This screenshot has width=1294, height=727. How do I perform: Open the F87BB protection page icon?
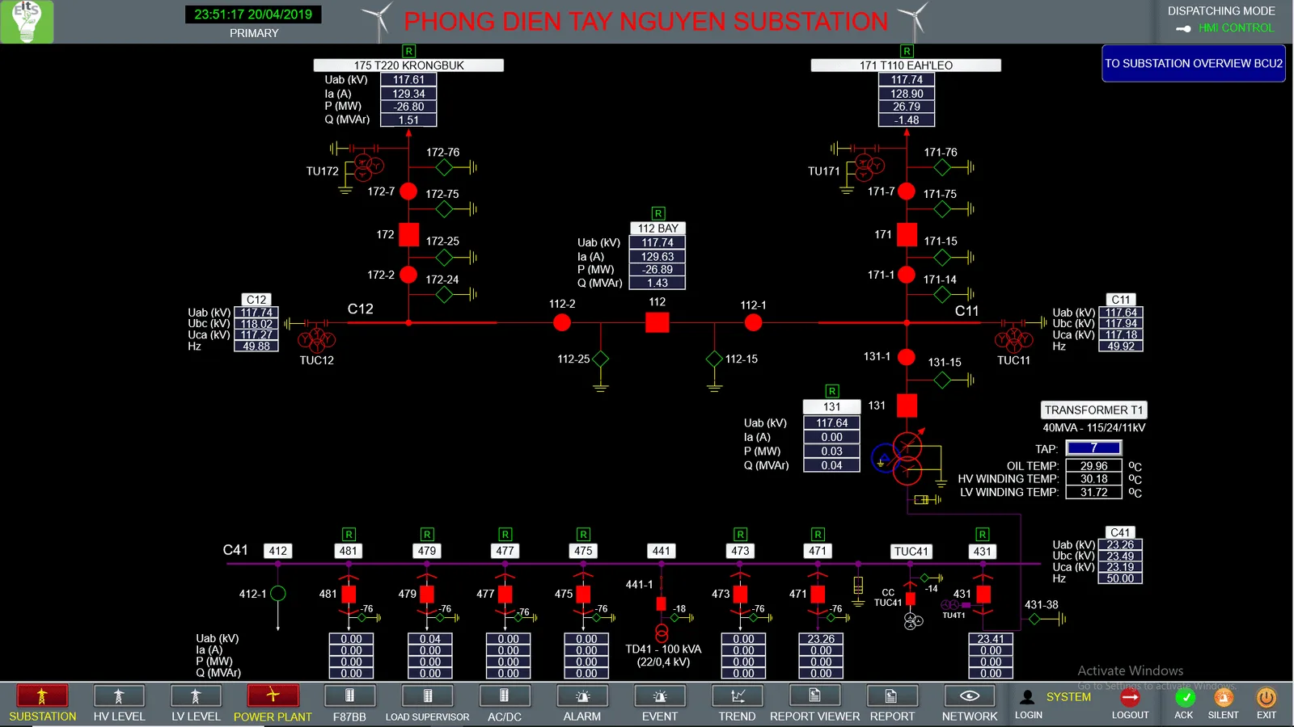tap(349, 695)
